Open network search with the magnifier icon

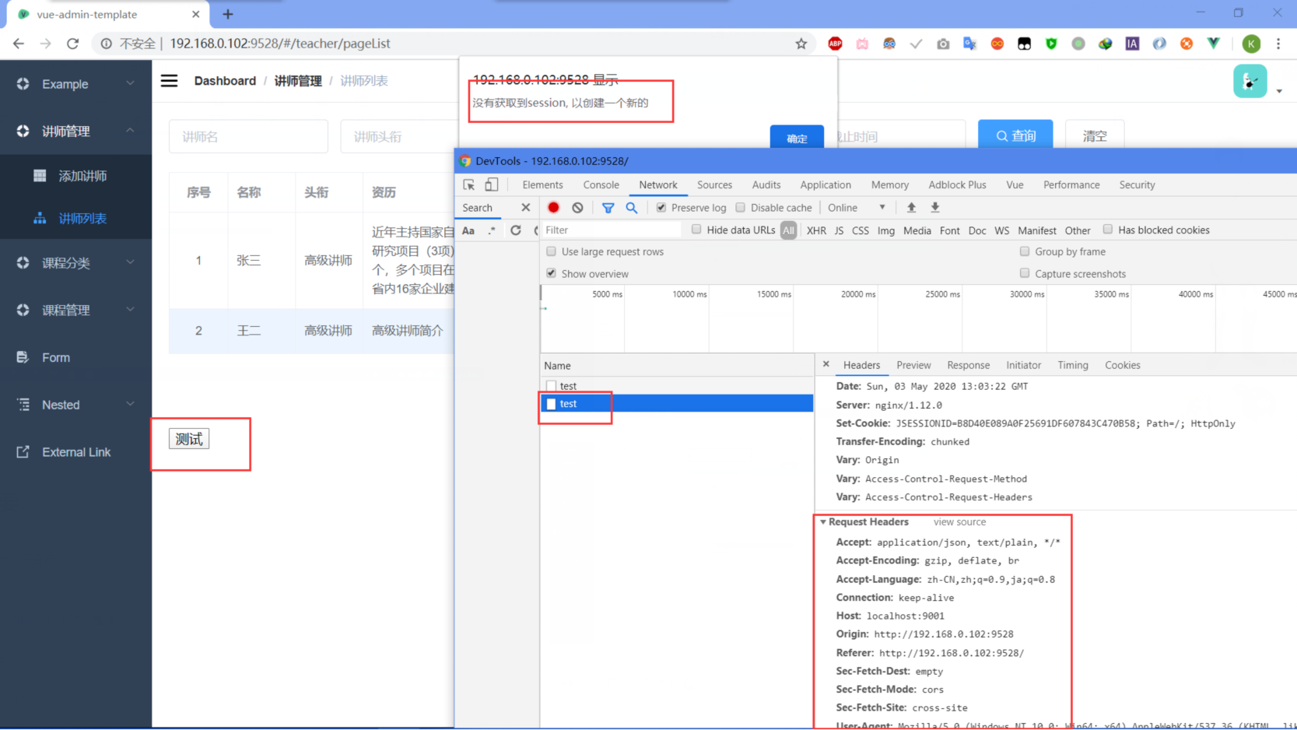[632, 207]
